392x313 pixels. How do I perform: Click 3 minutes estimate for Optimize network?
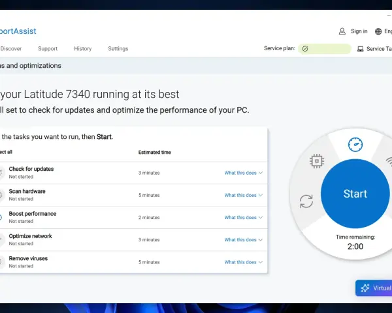[x=149, y=239]
